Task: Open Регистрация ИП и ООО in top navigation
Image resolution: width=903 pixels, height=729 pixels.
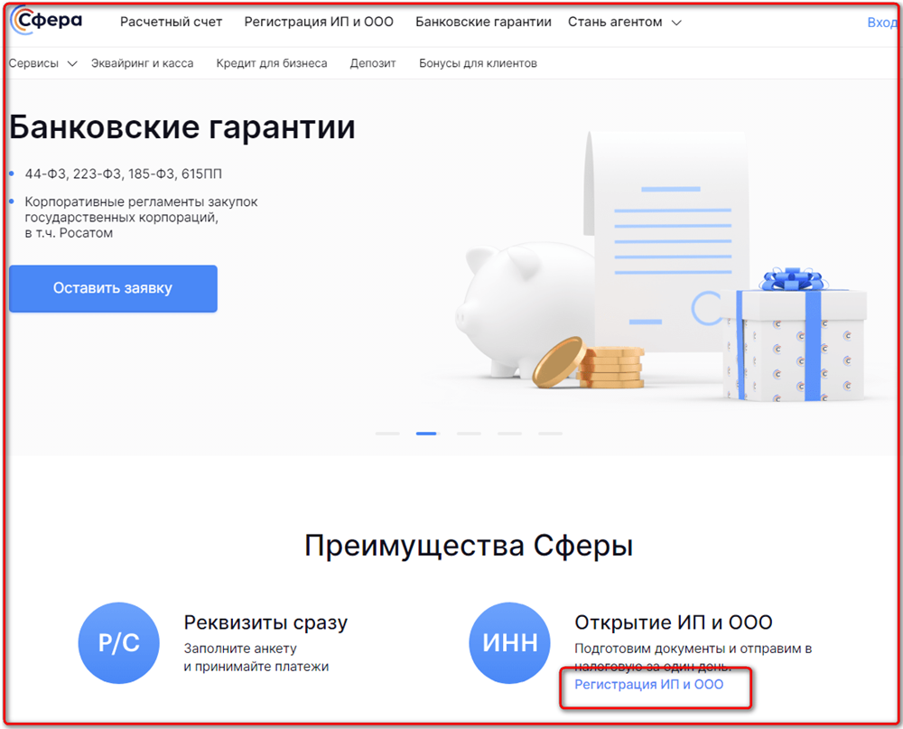Action: click(319, 22)
